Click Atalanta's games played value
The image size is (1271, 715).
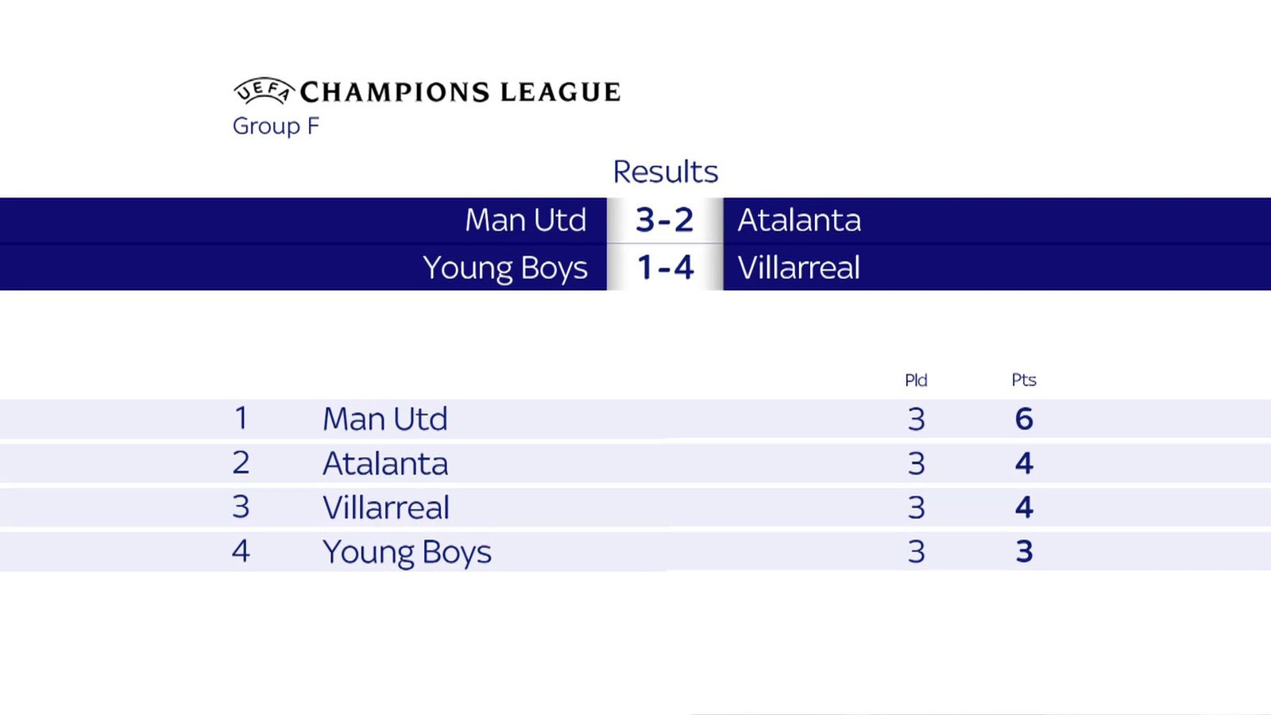[x=916, y=463]
